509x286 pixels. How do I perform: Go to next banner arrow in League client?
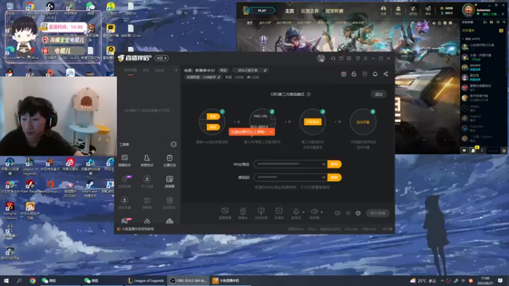click(449, 60)
